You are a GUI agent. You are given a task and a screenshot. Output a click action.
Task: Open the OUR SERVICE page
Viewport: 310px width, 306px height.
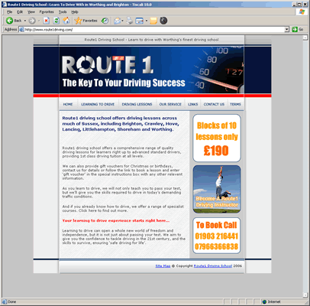(170, 104)
